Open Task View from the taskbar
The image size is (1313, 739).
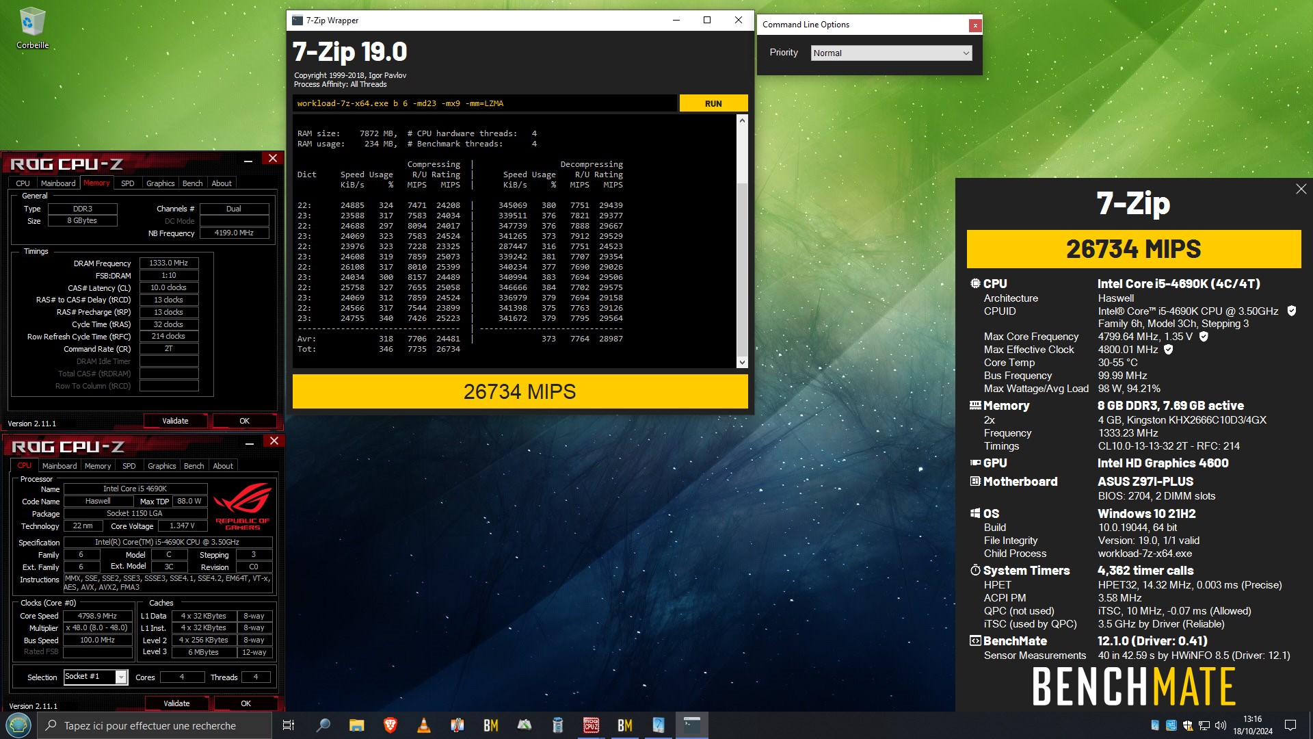click(289, 725)
